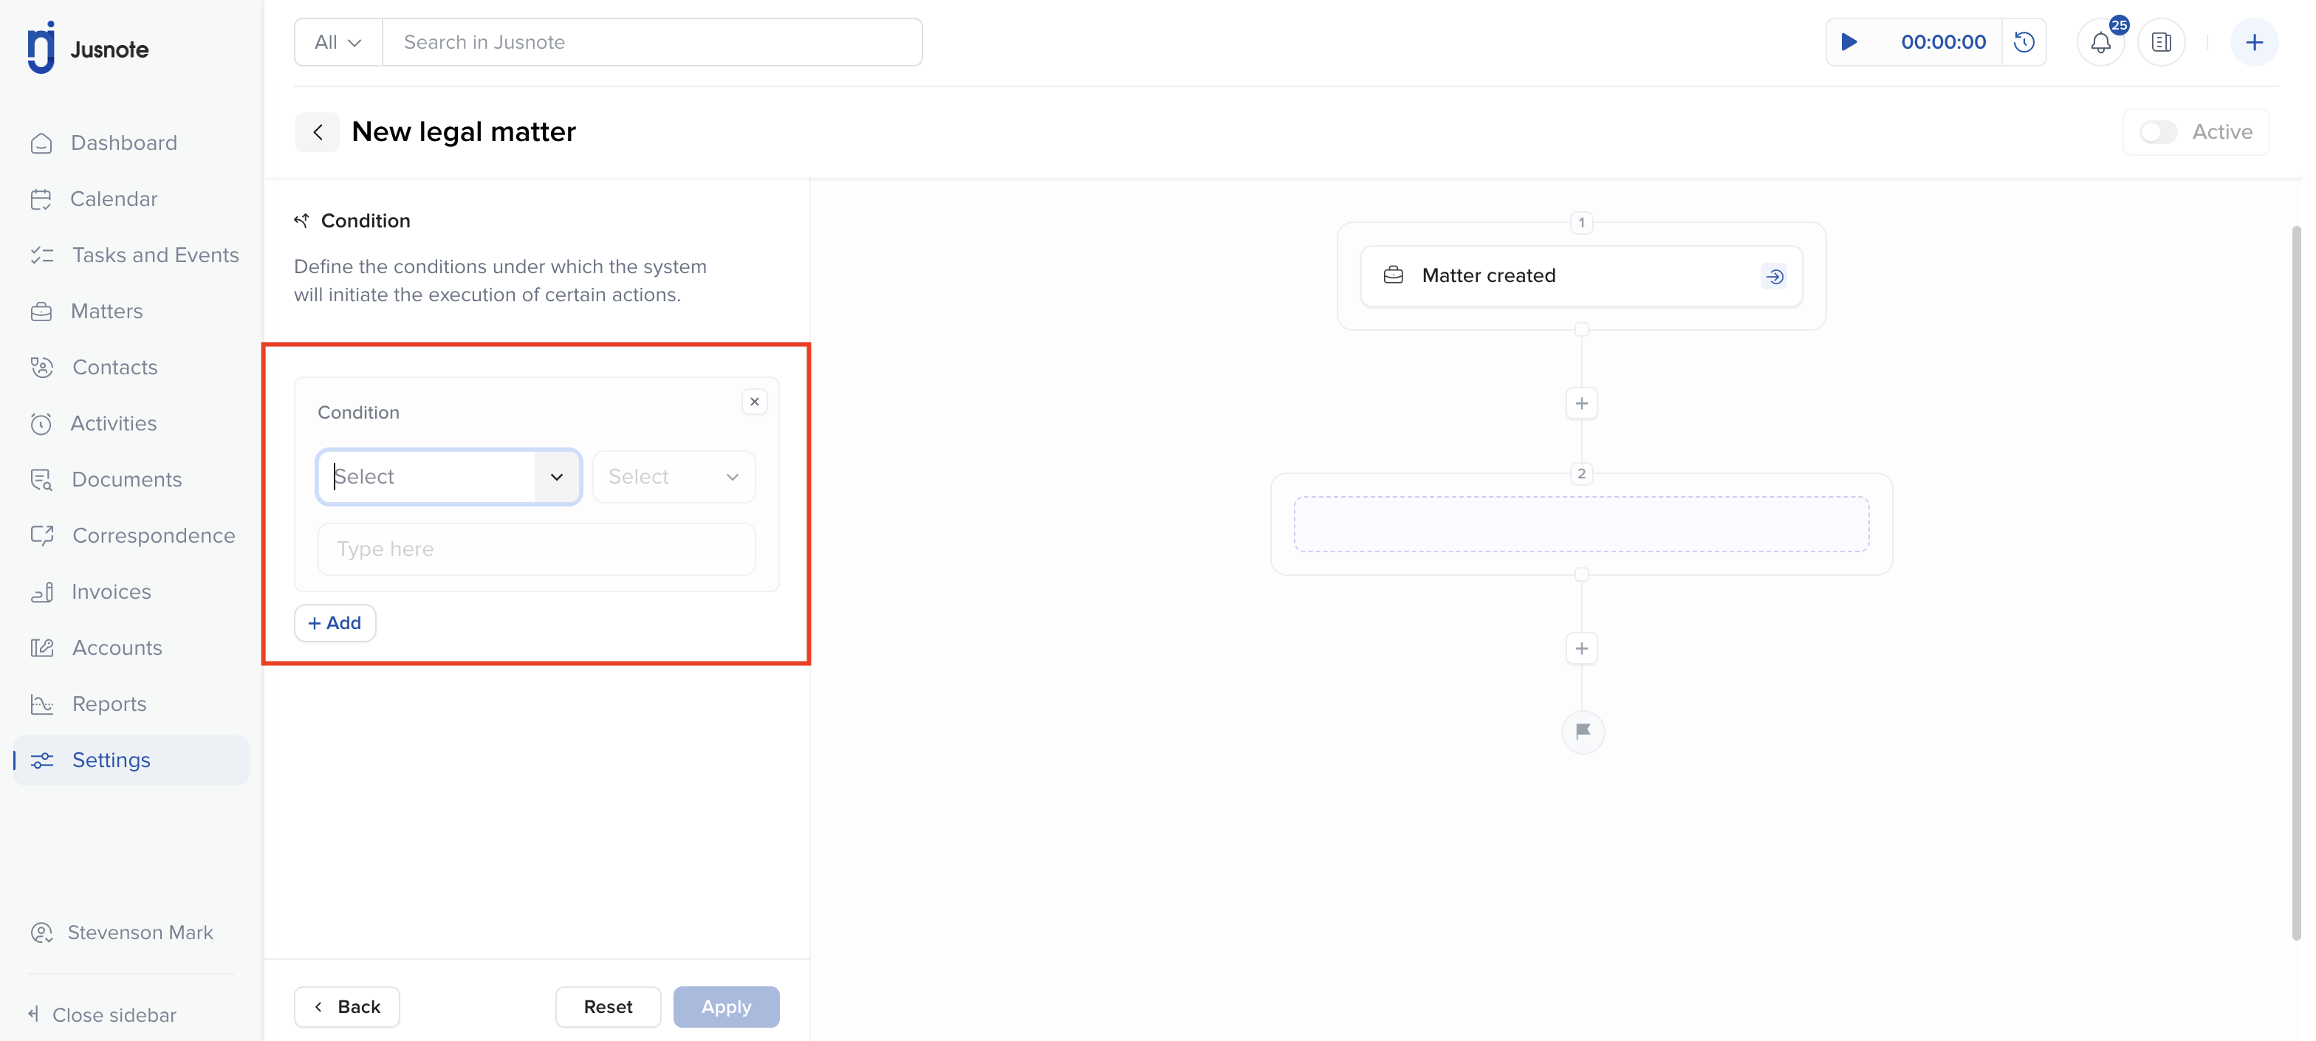Viewport: 2316px width, 1041px height.
Task: Click the Back button at bottom
Action: [347, 1007]
